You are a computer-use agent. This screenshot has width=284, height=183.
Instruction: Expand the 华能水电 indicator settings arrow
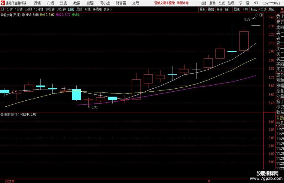(x=23, y=15)
